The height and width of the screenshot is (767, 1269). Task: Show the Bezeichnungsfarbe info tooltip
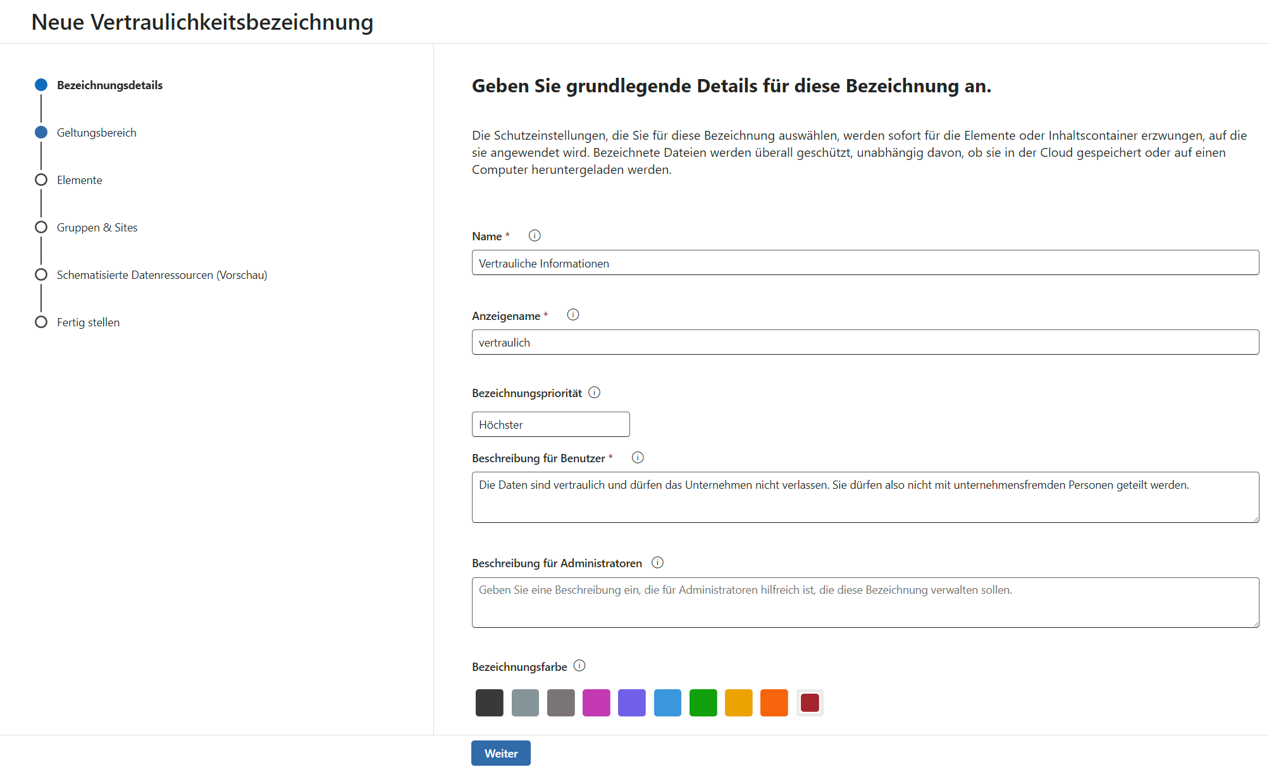click(x=579, y=666)
